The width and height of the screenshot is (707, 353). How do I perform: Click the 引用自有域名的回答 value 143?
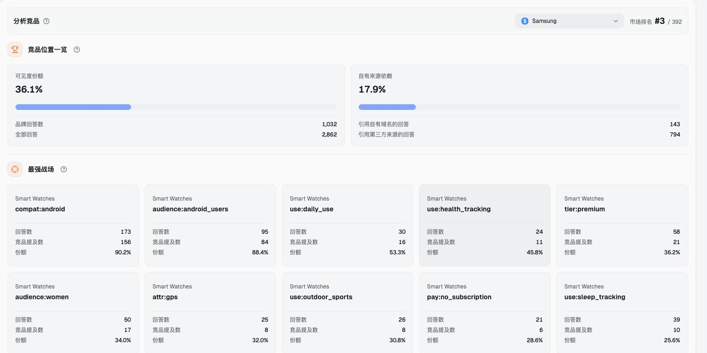[x=675, y=124]
